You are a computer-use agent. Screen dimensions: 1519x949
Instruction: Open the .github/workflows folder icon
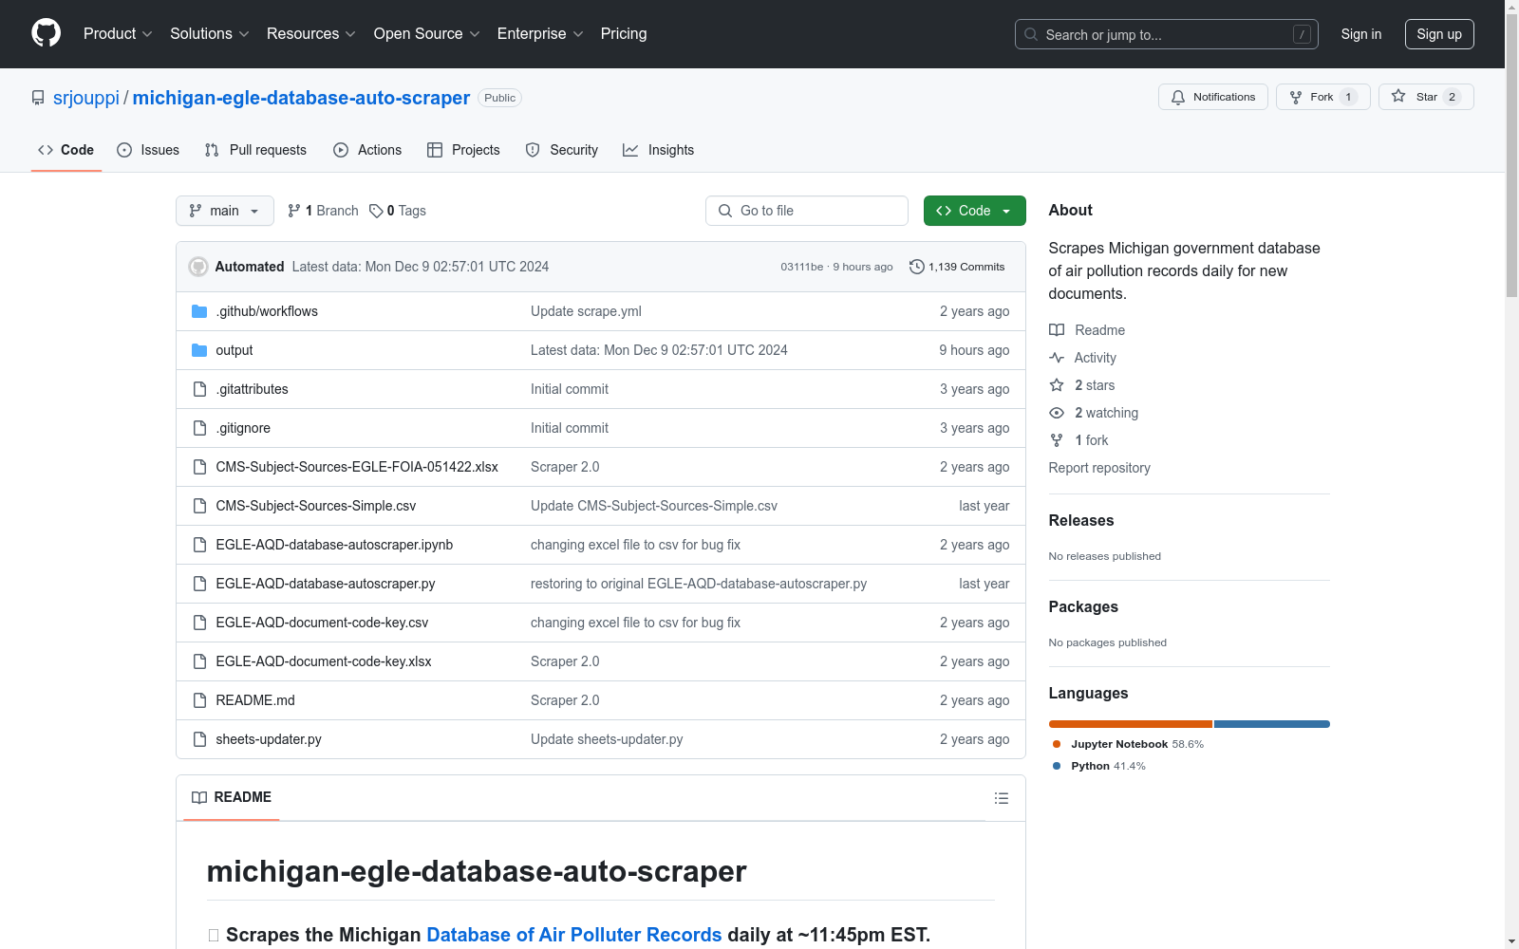pyautogui.click(x=199, y=311)
